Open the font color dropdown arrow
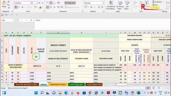 43,7
